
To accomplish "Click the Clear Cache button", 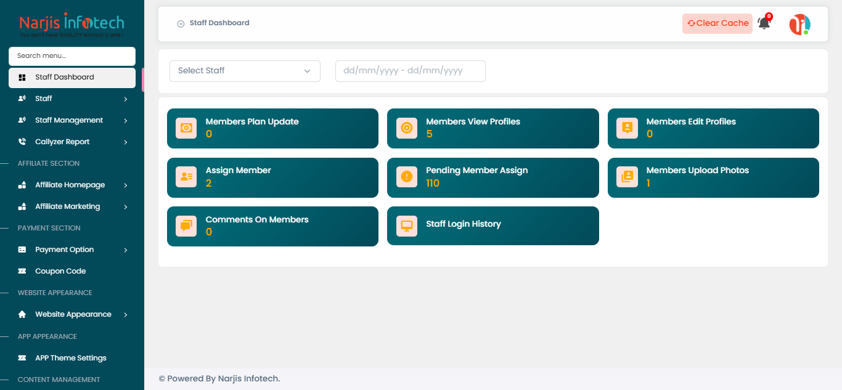I will tap(717, 23).
